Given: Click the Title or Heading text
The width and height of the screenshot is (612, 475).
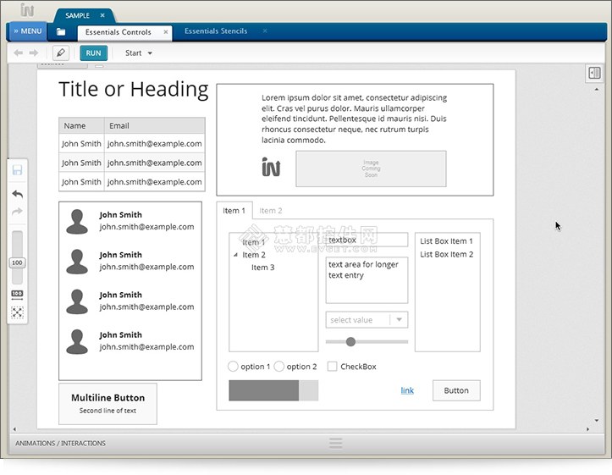Looking at the screenshot, I should coord(134,89).
